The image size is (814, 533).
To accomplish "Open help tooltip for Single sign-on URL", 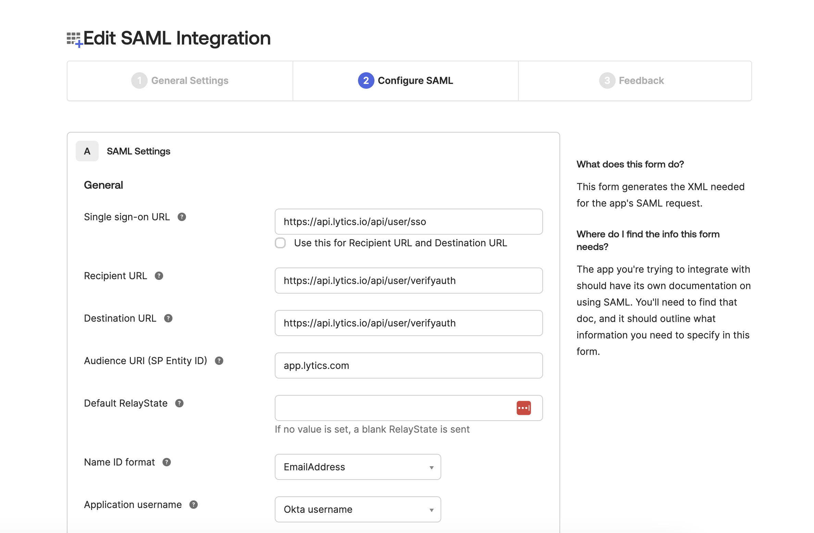I will 182,217.
